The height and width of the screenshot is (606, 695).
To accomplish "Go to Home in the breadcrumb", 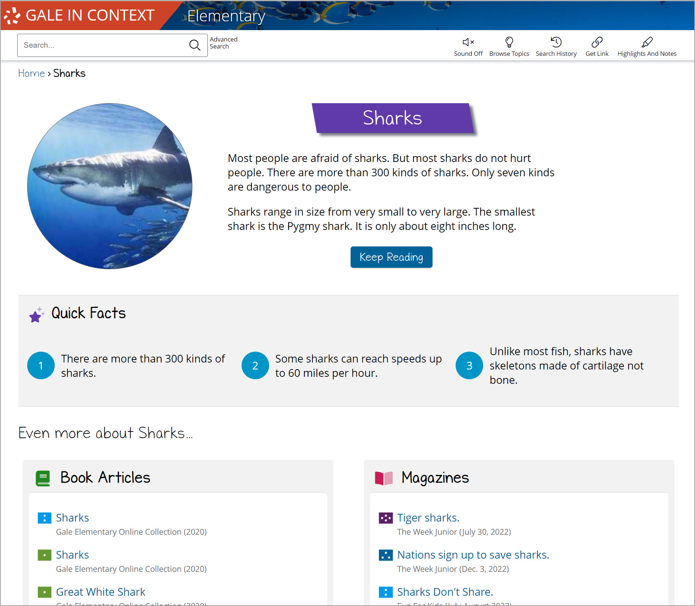I will pos(31,73).
